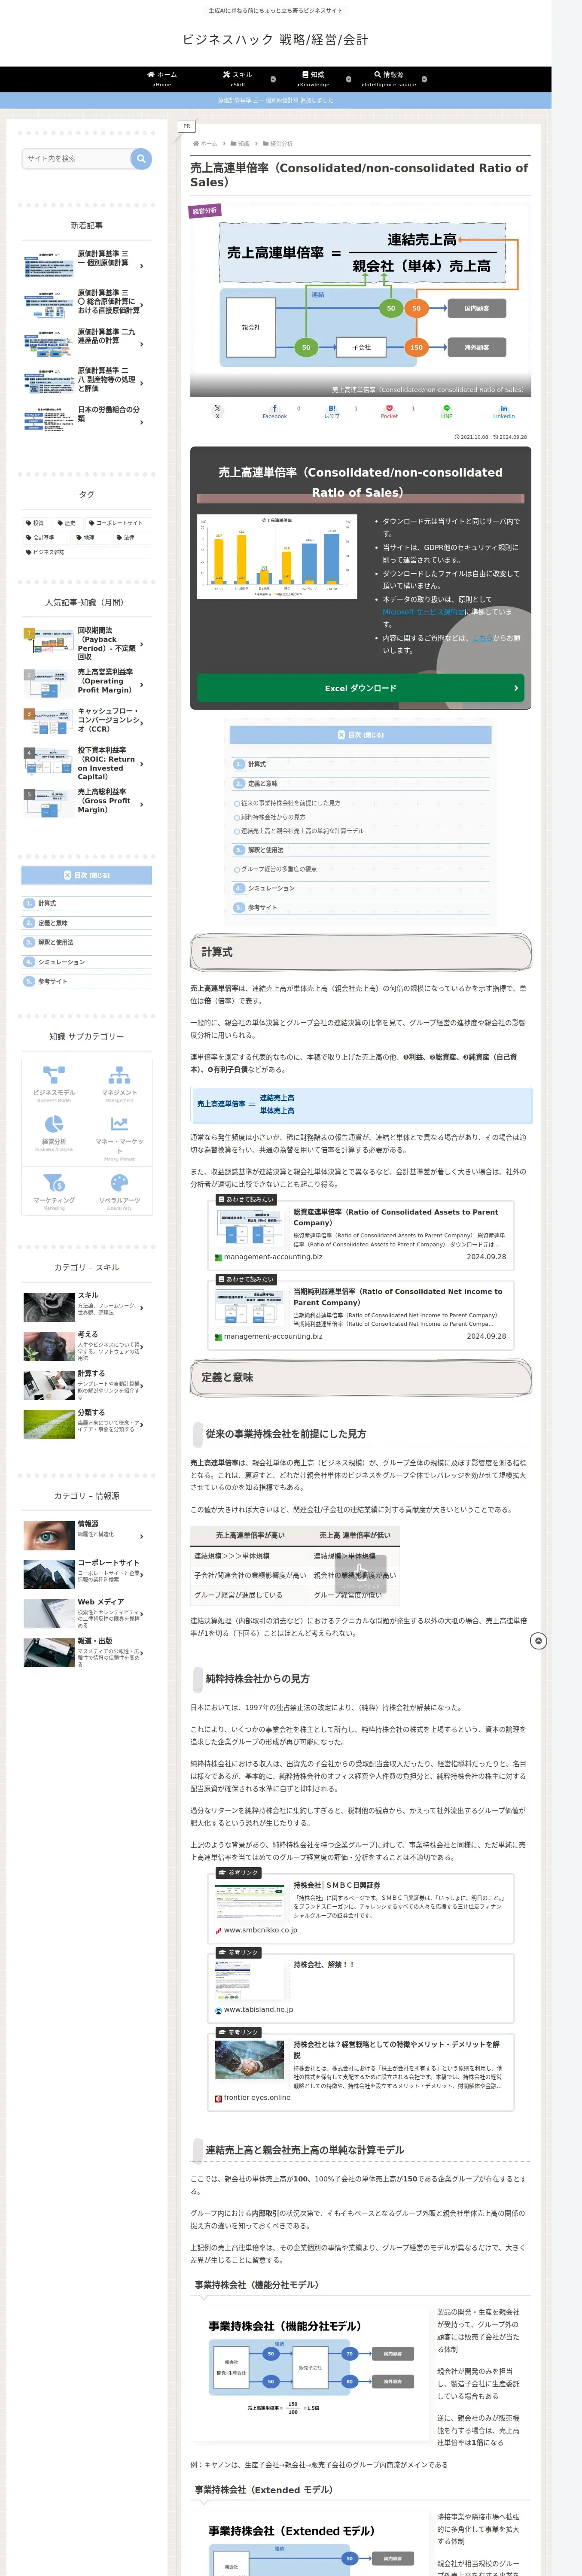Image resolution: width=582 pixels, height=2576 pixels.
Task: Open the マネジメント subcategory icon
Action: pos(119,1084)
